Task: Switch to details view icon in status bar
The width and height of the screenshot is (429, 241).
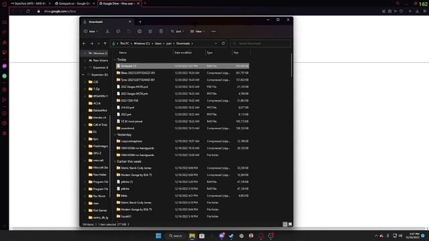Action: point(285,224)
